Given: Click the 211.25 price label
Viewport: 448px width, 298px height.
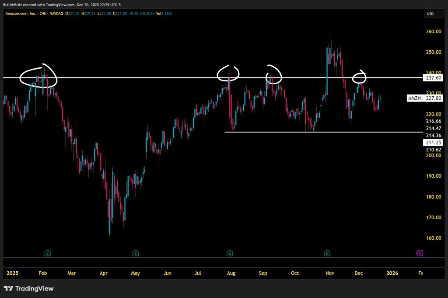Looking at the screenshot, I should [433, 143].
